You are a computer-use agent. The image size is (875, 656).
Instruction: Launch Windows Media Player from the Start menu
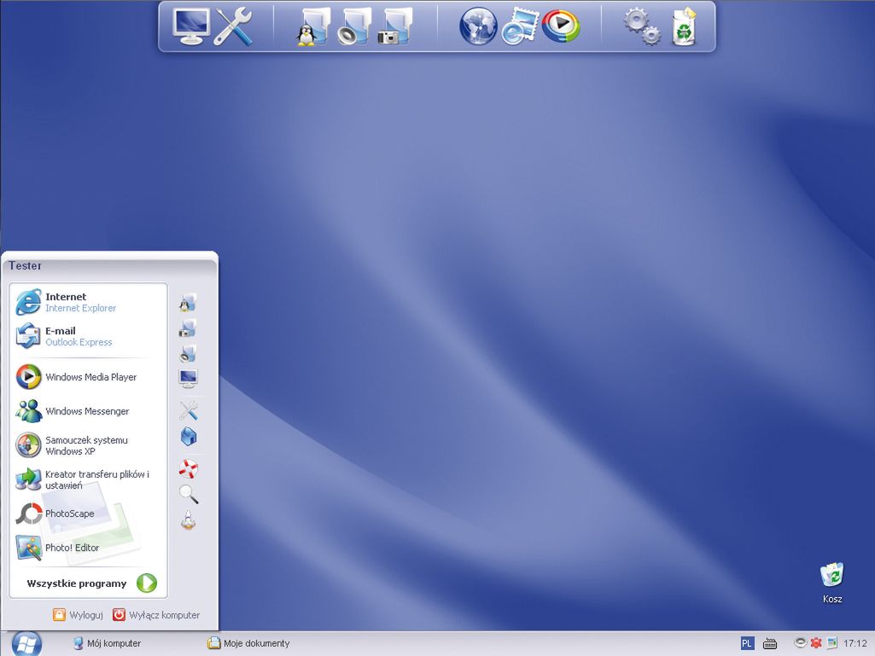coord(88,377)
